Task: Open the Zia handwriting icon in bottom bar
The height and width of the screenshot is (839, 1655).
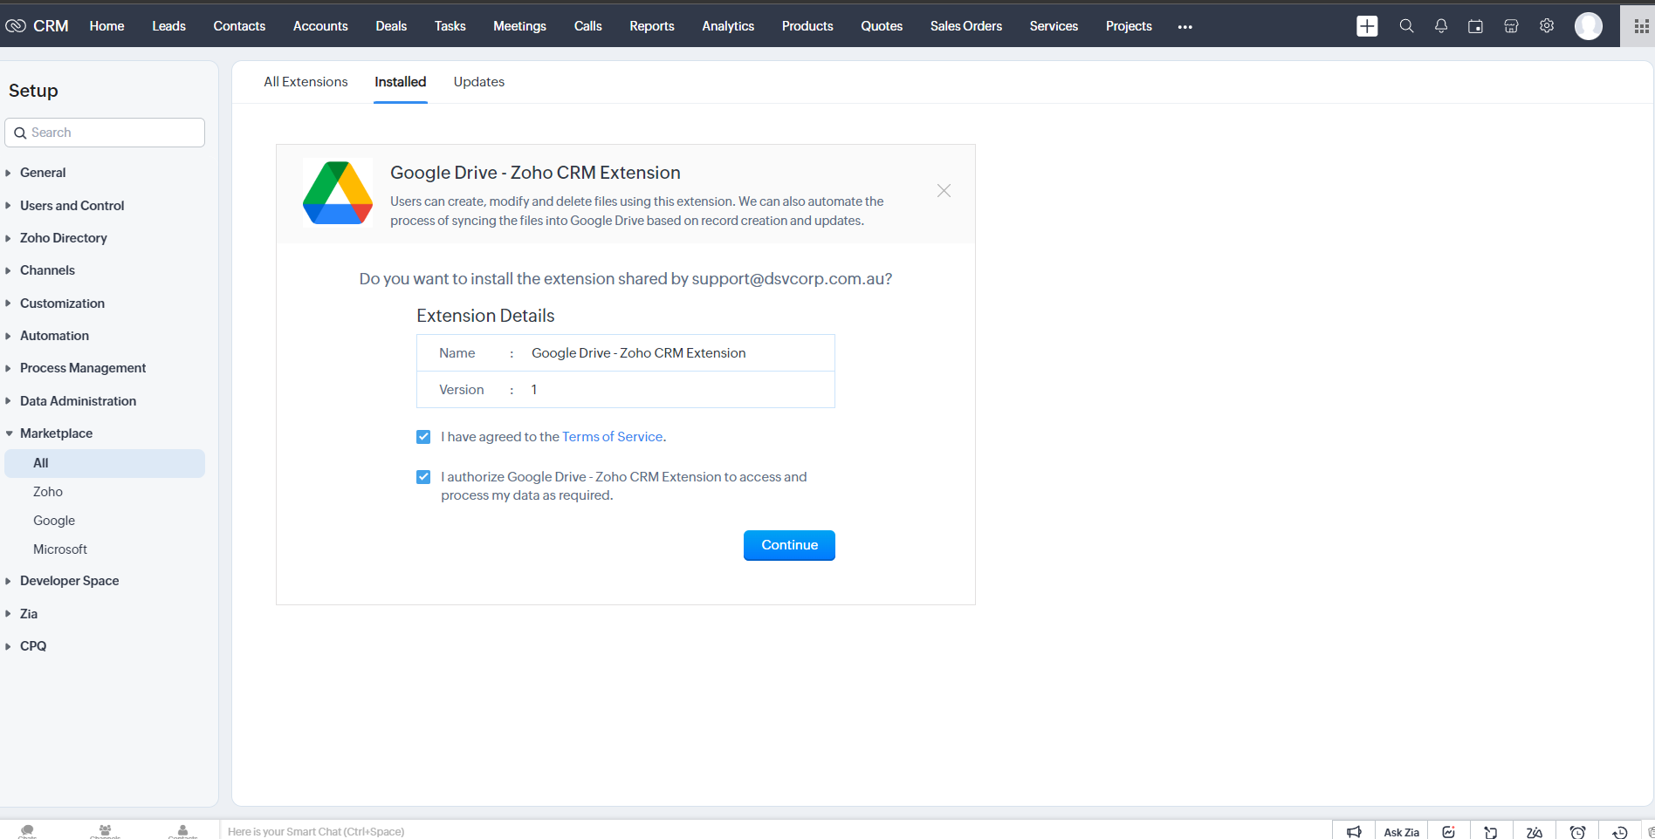Action: point(1534,832)
